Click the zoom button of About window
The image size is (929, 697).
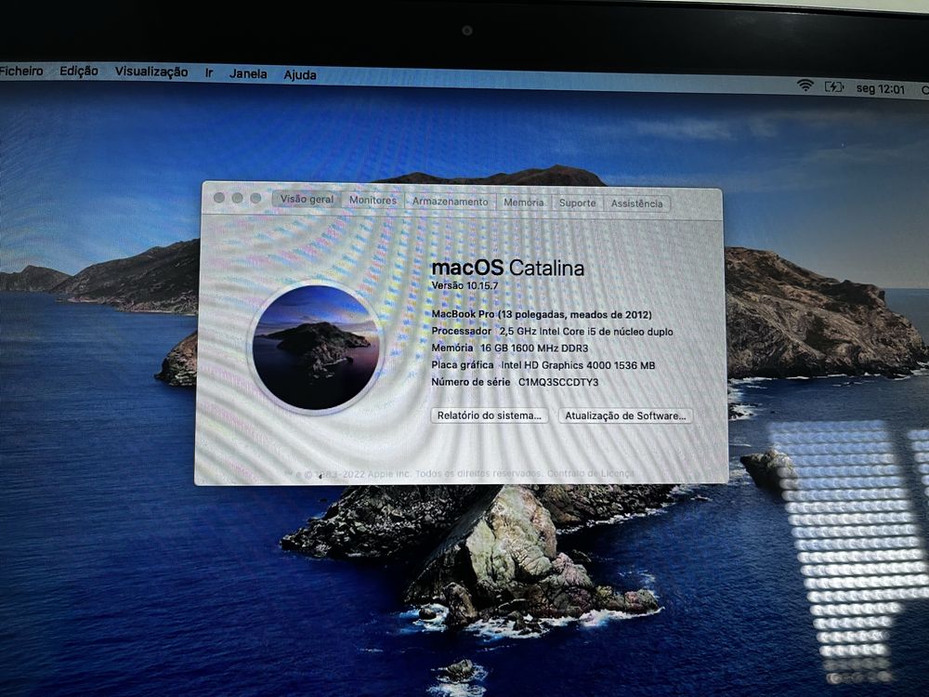(x=256, y=198)
